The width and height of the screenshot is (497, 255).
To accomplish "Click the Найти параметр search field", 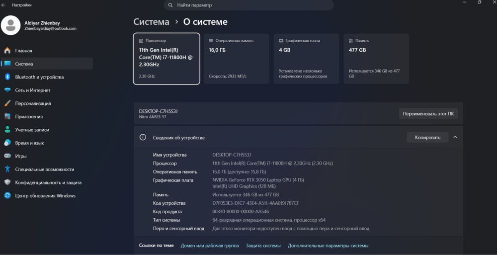I will [x=248, y=5].
